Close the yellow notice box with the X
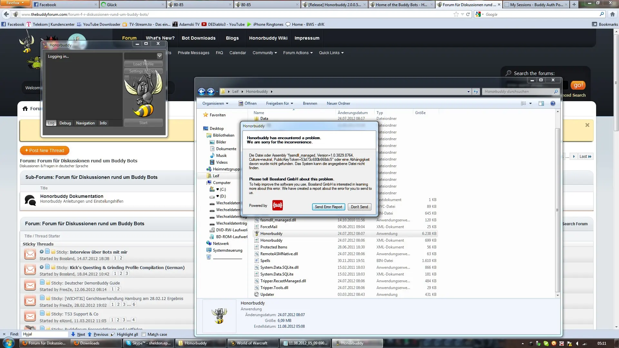The width and height of the screenshot is (619, 348). point(587,125)
